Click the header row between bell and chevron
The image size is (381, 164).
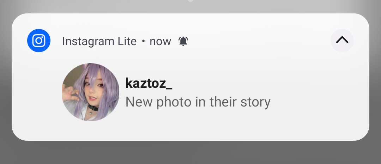point(258,41)
